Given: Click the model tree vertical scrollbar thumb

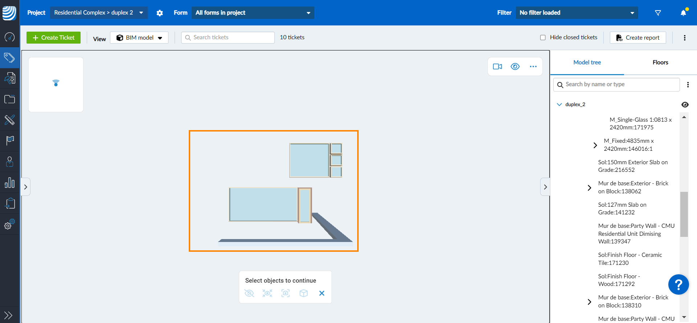Looking at the screenshot, I should 684,214.
